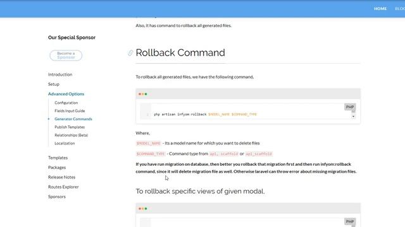Open the Relationships (Beta) page
The height and width of the screenshot is (227, 405).
click(x=72, y=135)
